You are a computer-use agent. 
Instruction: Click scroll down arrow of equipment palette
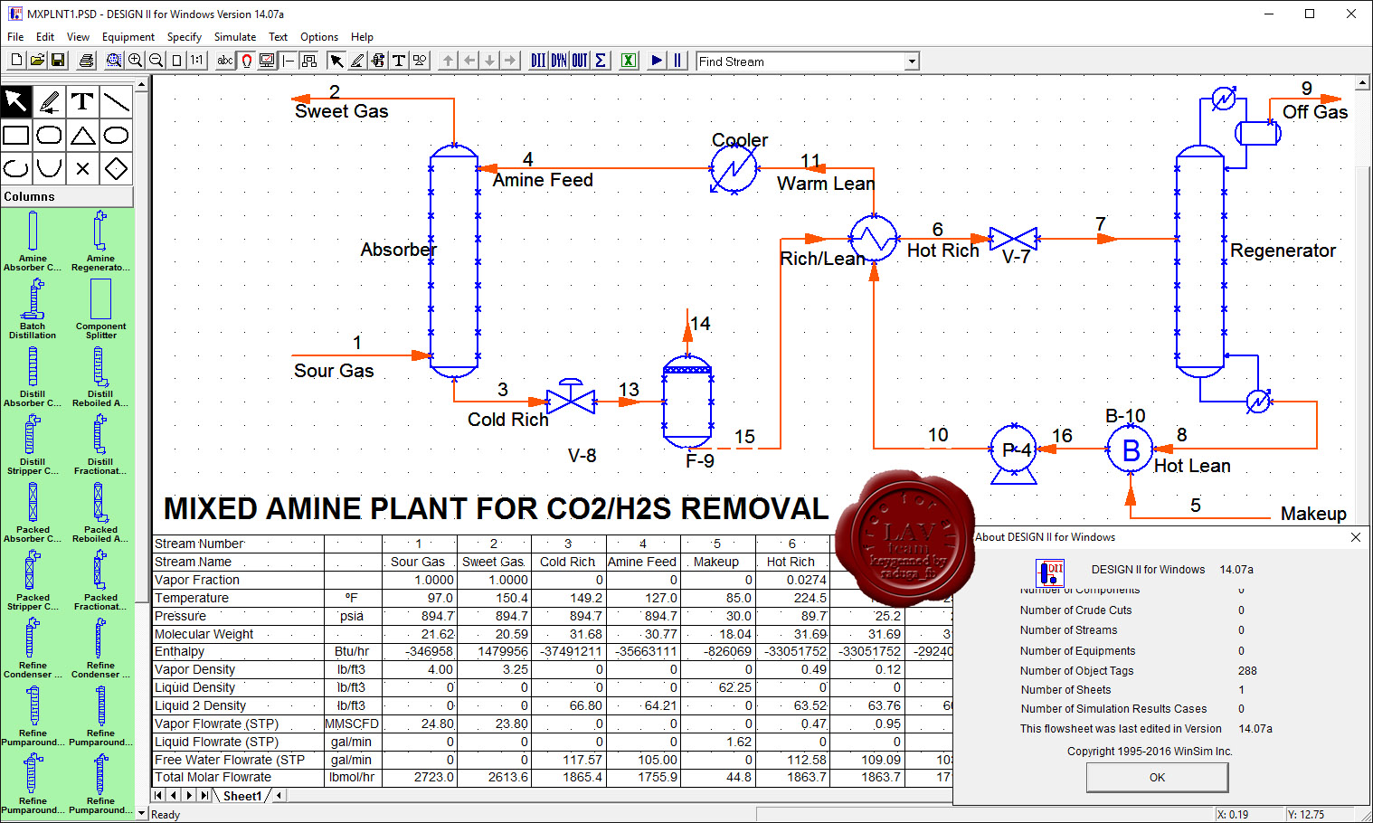(x=141, y=813)
